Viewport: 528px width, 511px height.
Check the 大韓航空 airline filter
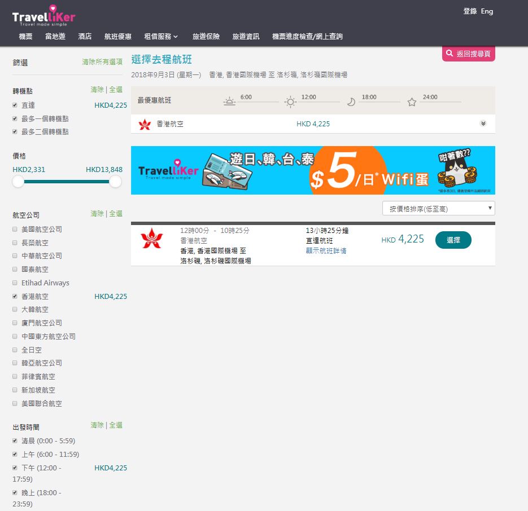[15, 309]
